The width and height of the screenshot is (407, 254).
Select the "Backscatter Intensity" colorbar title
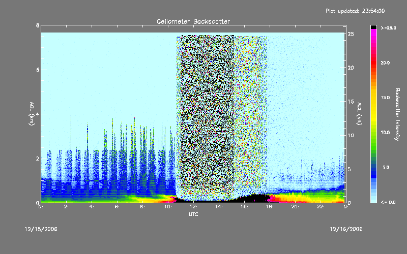click(x=397, y=114)
